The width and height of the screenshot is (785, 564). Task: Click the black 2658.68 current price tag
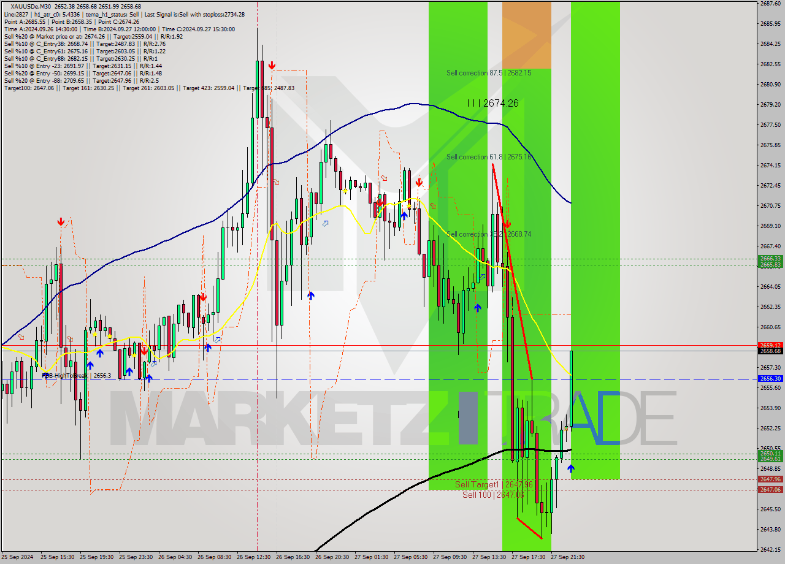pos(770,351)
